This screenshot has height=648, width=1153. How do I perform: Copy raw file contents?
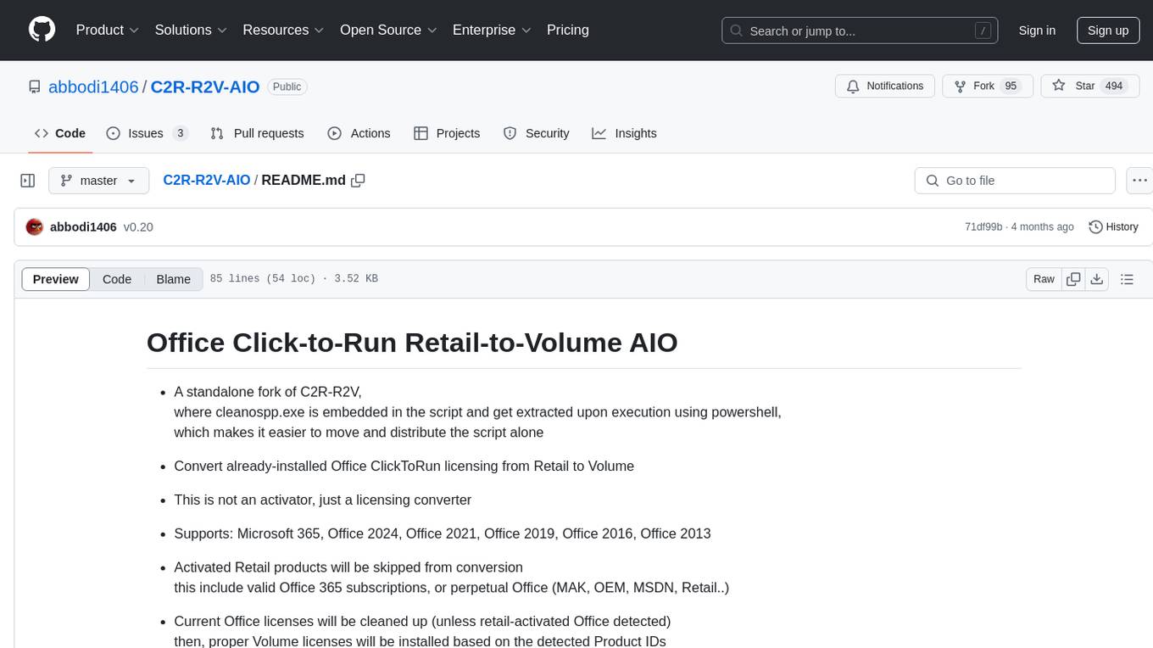click(x=1073, y=279)
